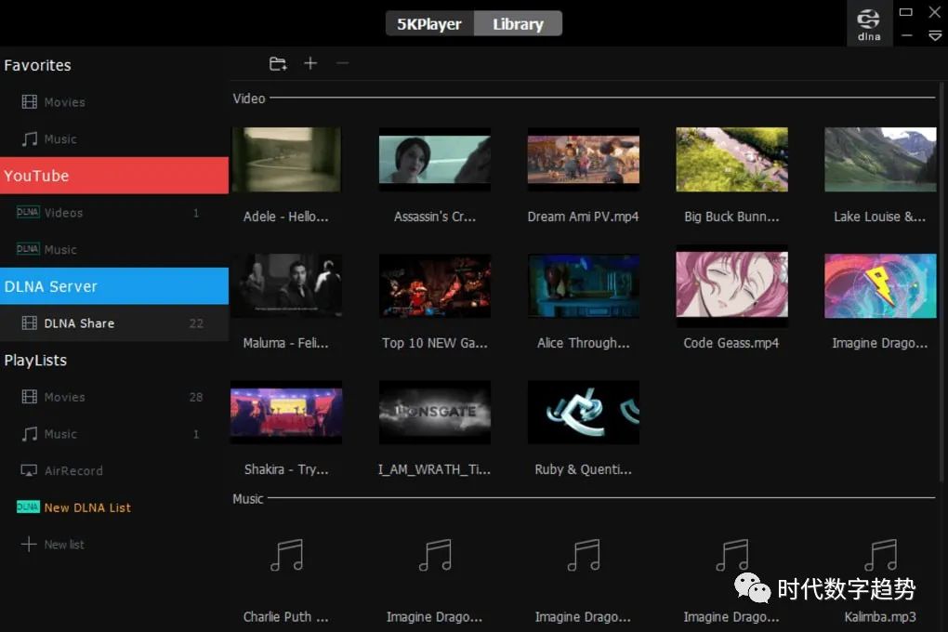The height and width of the screenshot is (632, 948).
Task: Click DLNA badge beside YouTube Music
Action: click(x=28, y=248)
